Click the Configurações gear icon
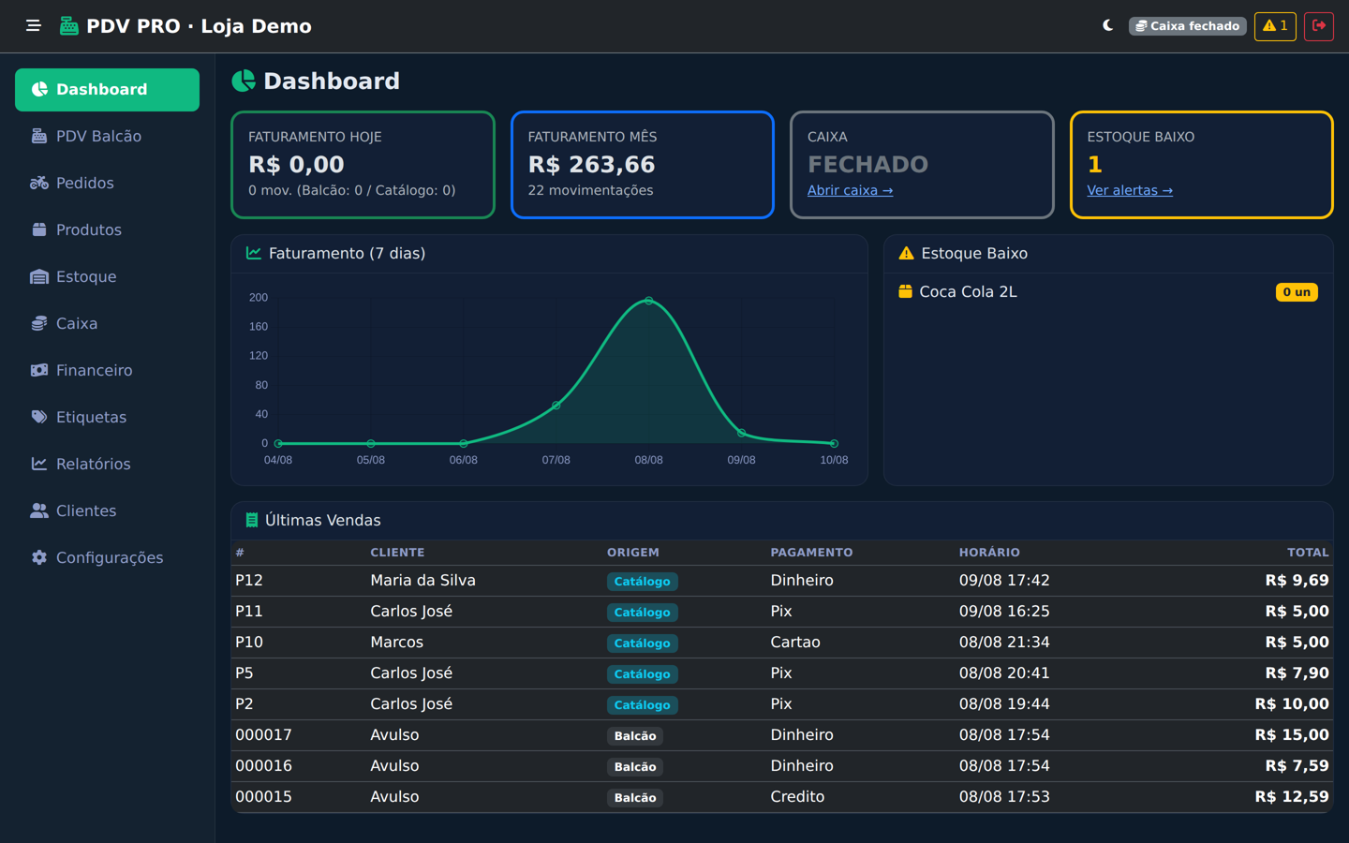 39,558
